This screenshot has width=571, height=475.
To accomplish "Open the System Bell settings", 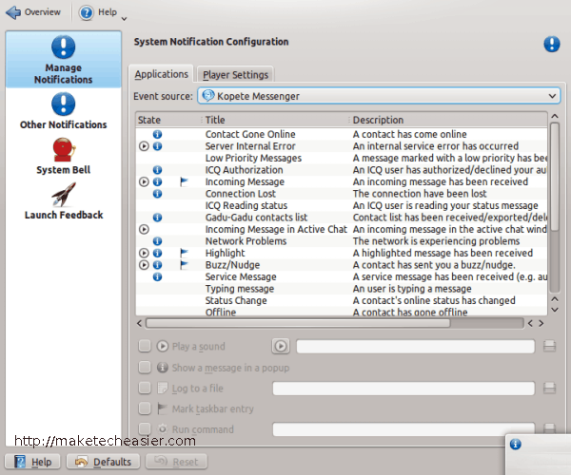I will coord(64,156).
